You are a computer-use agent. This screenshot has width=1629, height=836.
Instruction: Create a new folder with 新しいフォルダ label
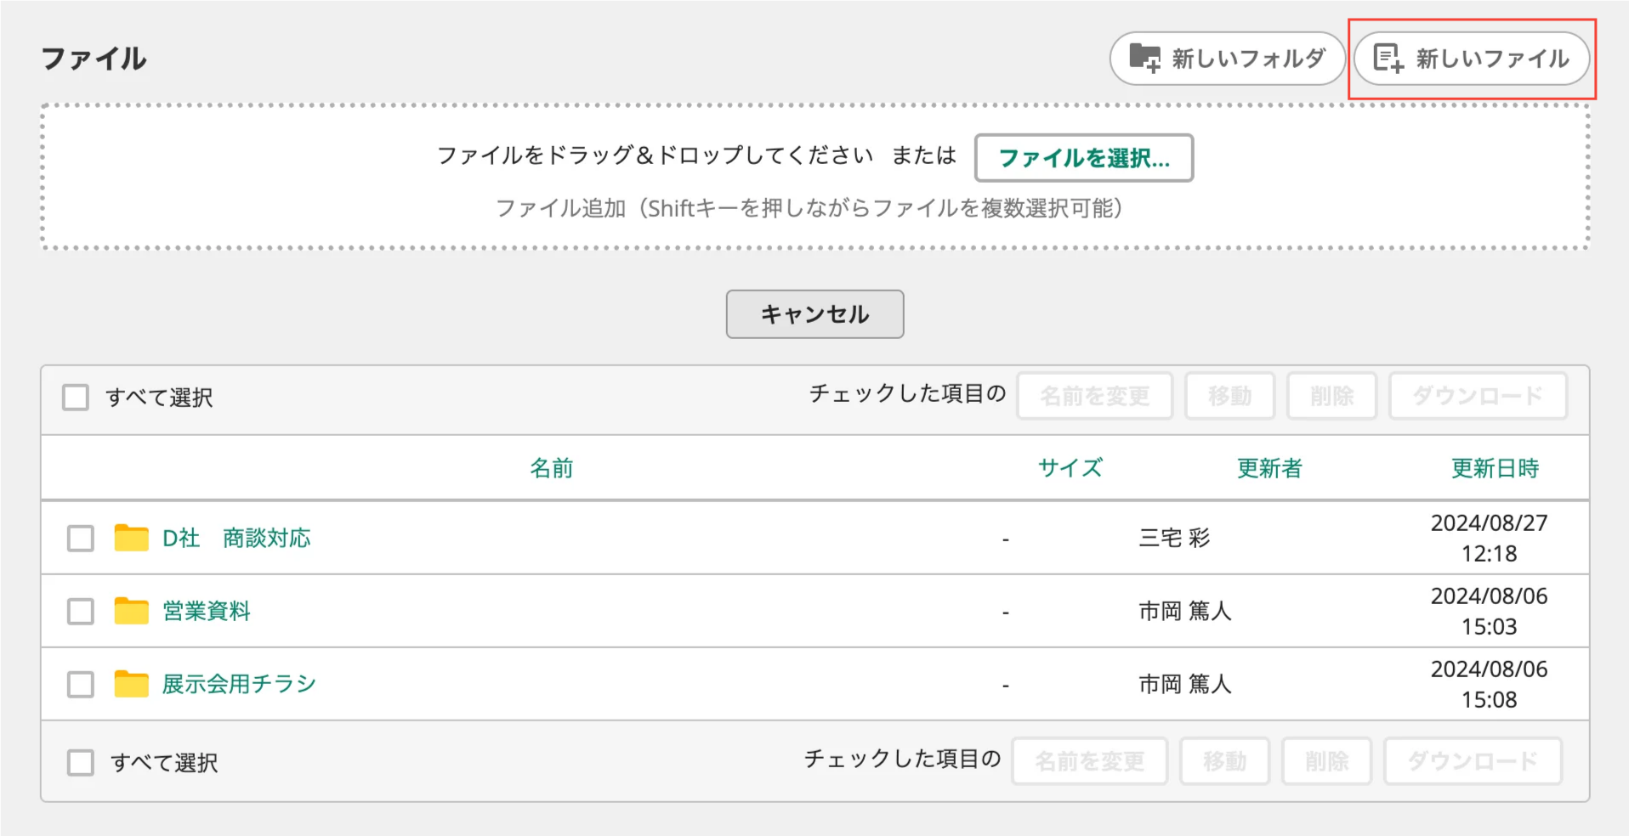(1227, 59)
